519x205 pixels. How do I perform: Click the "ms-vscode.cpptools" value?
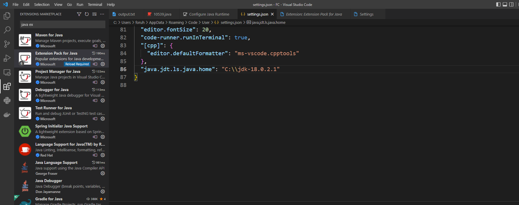coord(267,53)
